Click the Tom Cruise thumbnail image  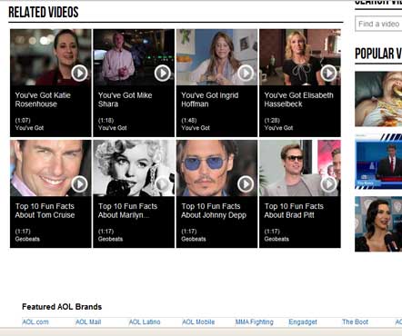(51, 168)
